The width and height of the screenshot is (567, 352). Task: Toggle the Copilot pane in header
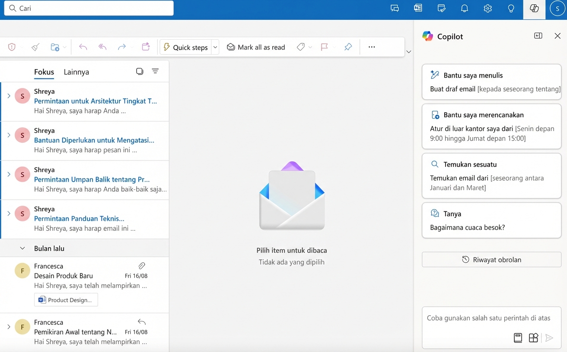coord(534,9)
